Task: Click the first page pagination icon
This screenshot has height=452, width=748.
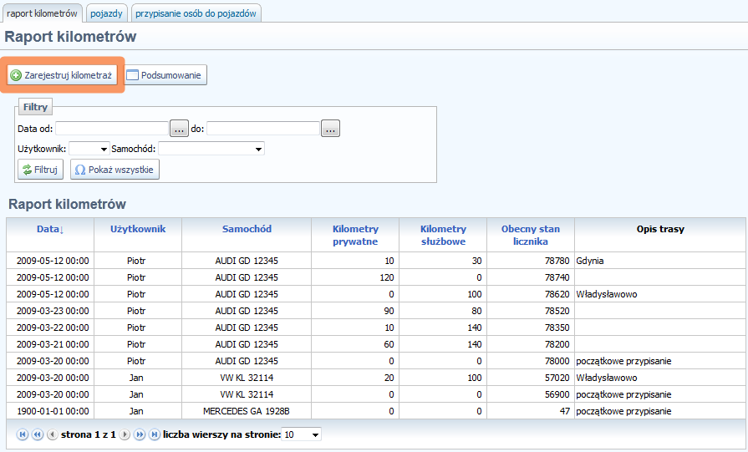Action: (23, 434)
